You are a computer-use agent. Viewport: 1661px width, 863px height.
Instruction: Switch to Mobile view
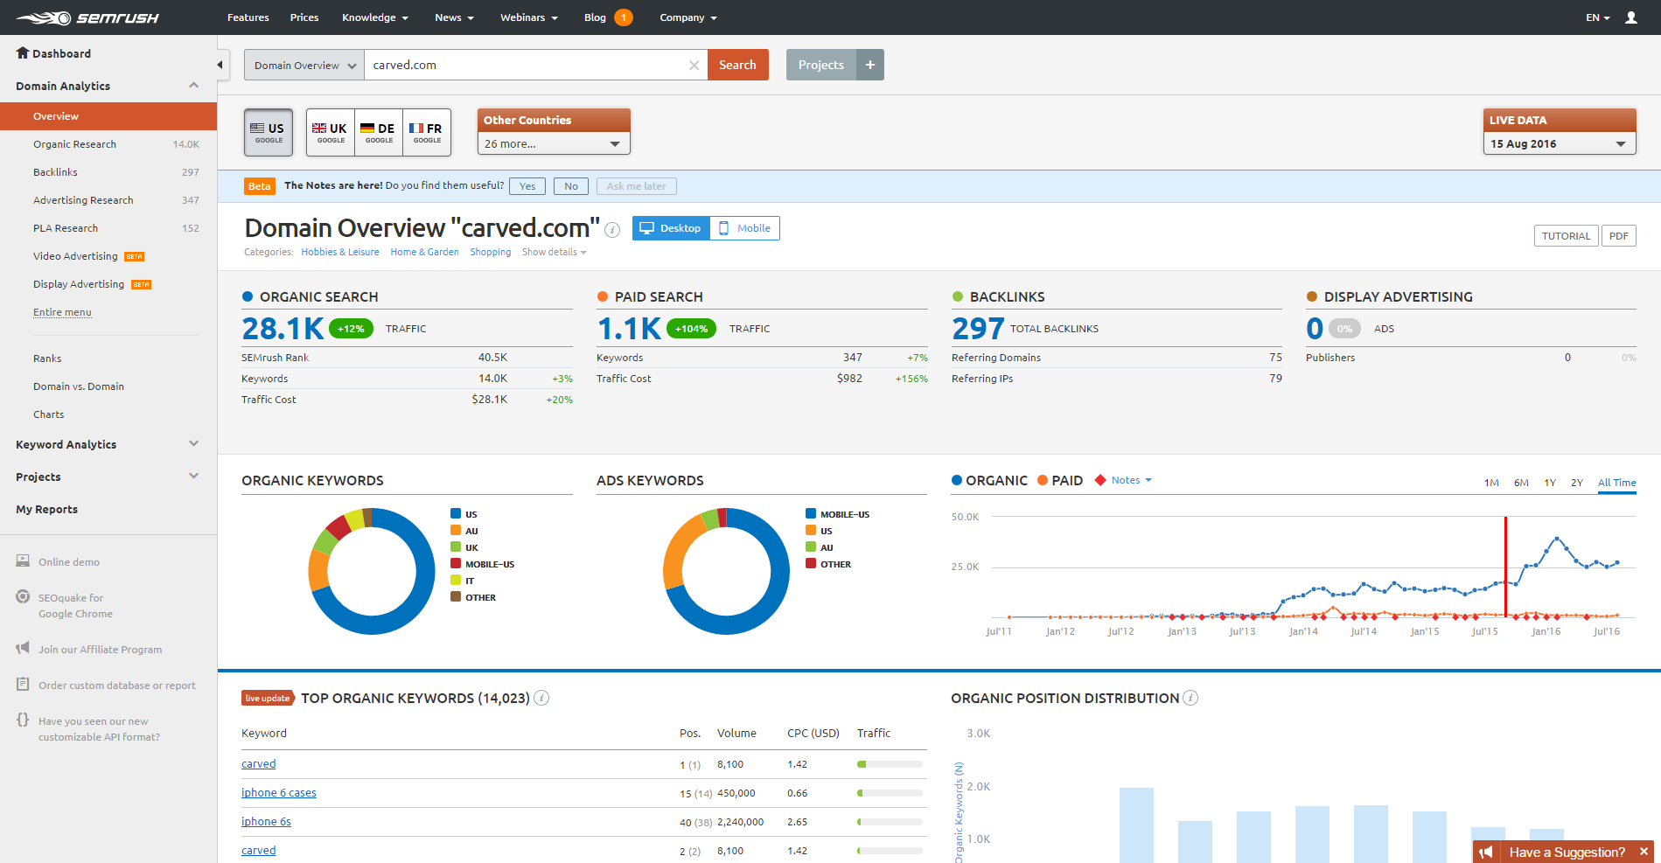[x=744, y=227]
